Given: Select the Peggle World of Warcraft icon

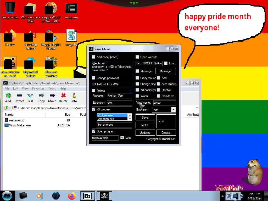Looking at the screenshot, I should click(51, 12).
